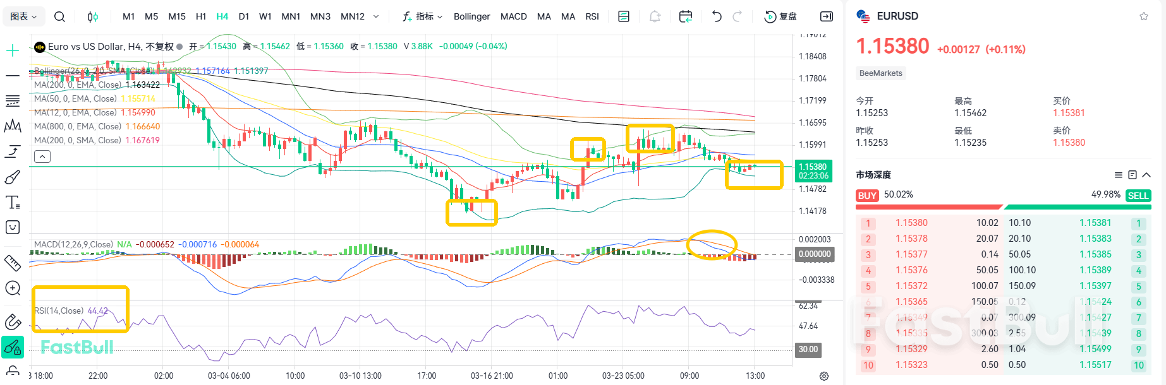
Task: Collapse the indicator legend list
Action: pos(42,157)
